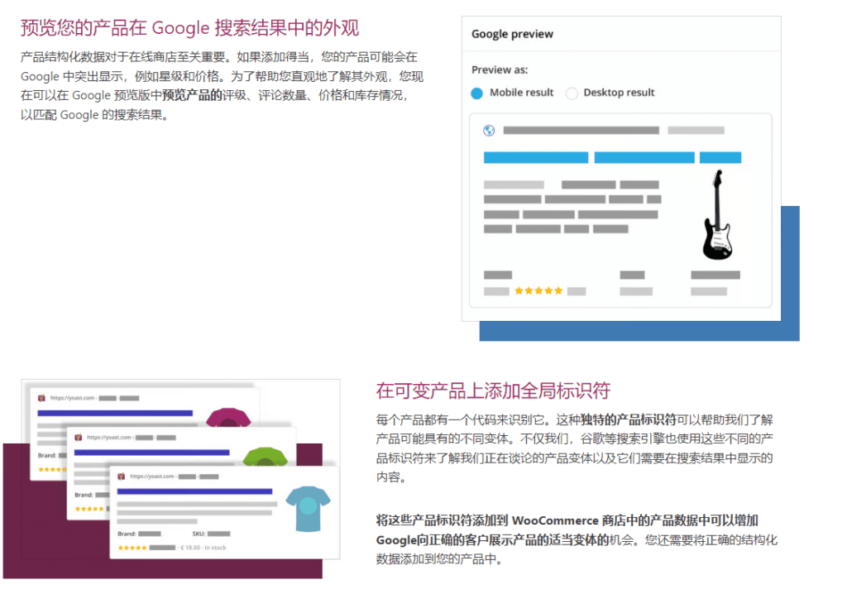Click heading 在可变产品上添加全局标识符

tap(493, 391)
